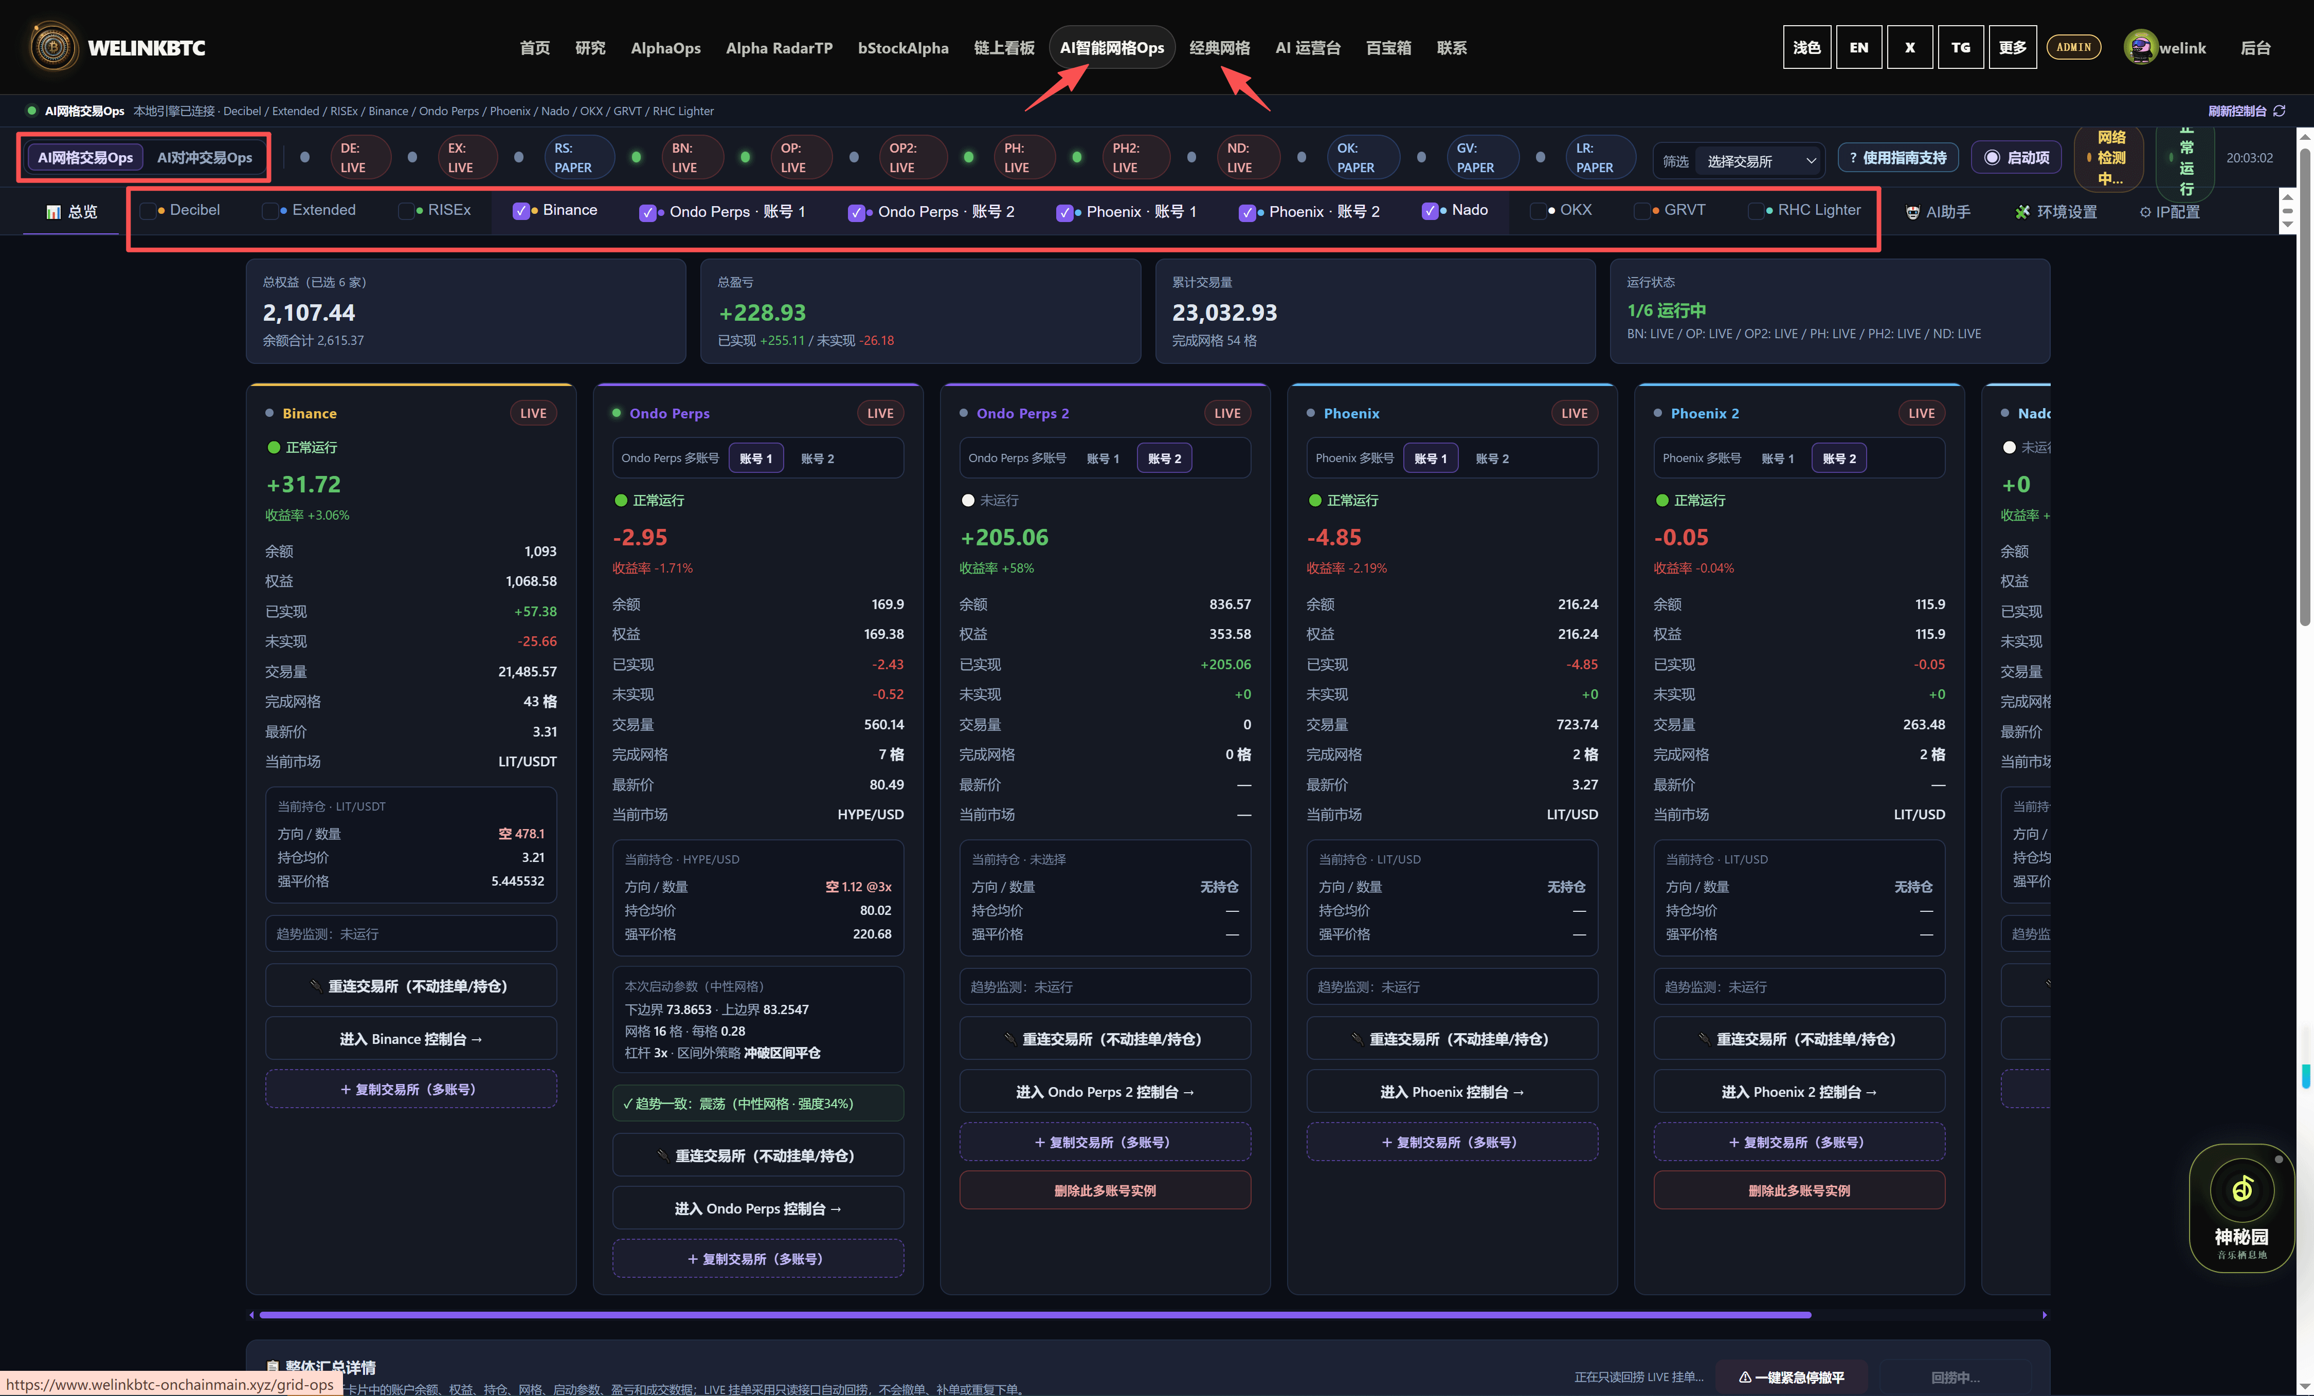Delete the Ondo Perps 2 multi-account instance
Screen dimensions: 2314x1396
(x=1105, y=1189)
